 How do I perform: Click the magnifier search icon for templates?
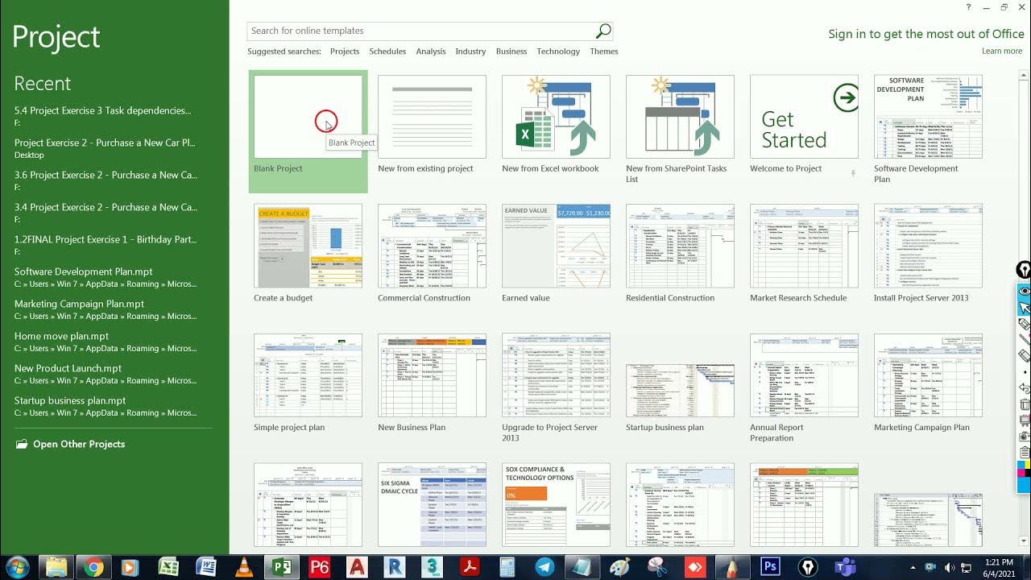tap(603, 31)
